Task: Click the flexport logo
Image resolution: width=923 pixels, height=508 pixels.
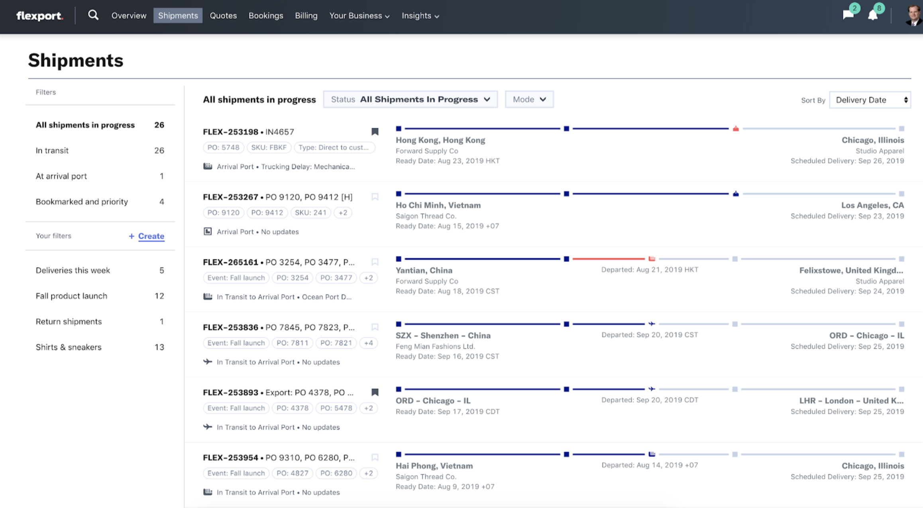Action: point(39,16)
